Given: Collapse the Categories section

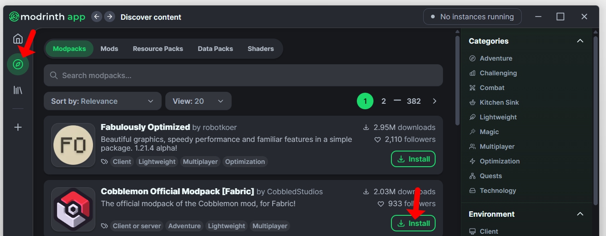Looking at the screenshot, I should point(580,41).
